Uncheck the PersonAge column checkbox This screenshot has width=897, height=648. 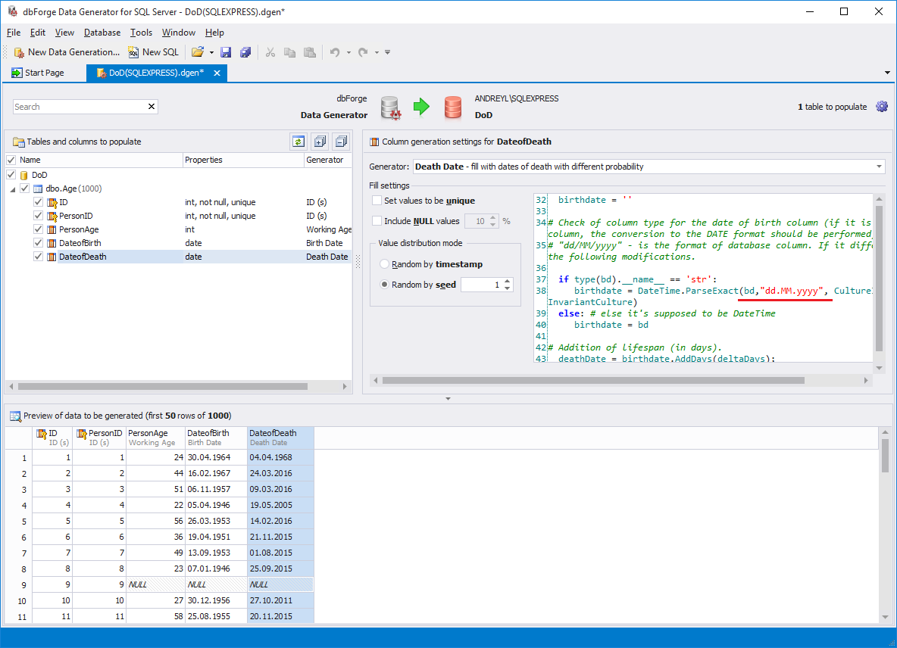pos(39,229)
